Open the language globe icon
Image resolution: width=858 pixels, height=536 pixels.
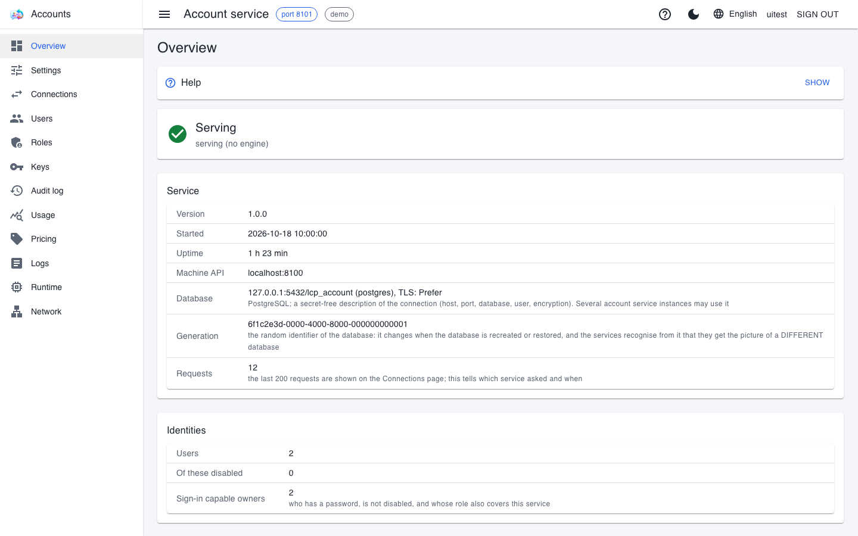pyautogui.click(x=719, y=14)
